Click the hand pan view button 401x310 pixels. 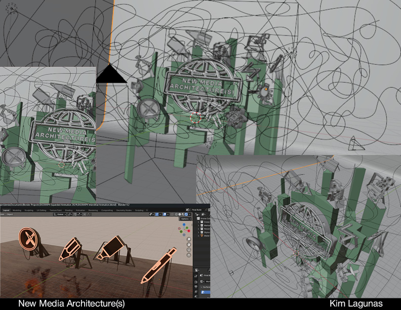(x=189, y=245)
